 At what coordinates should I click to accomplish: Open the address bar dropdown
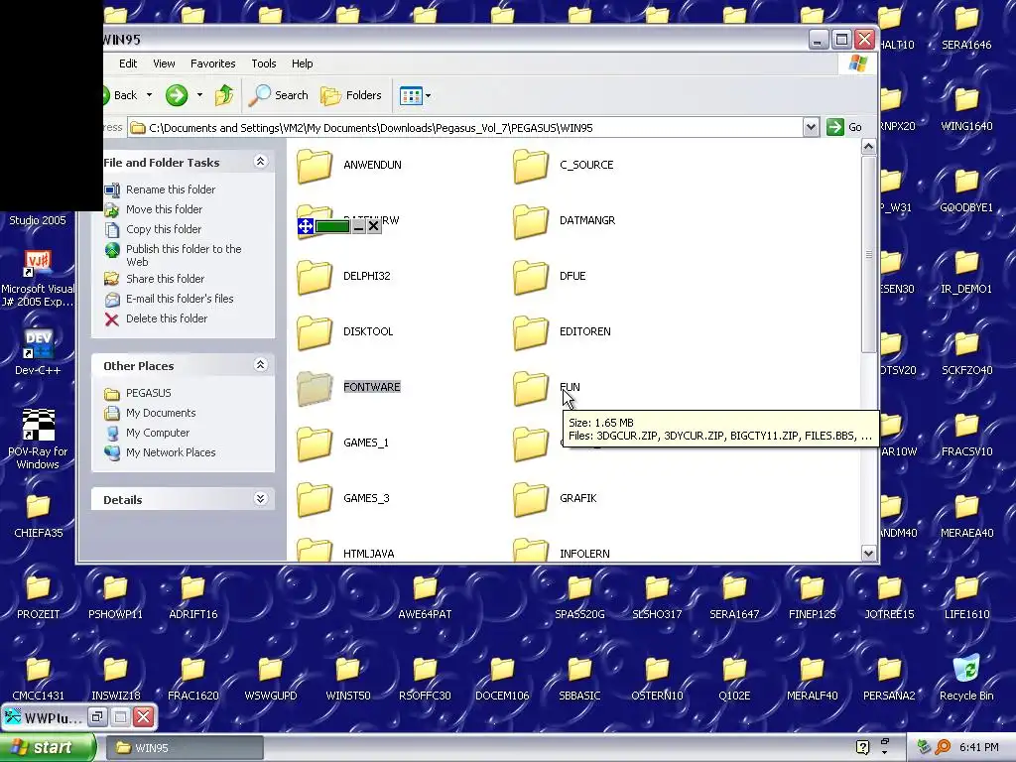[x=811, y=128]
